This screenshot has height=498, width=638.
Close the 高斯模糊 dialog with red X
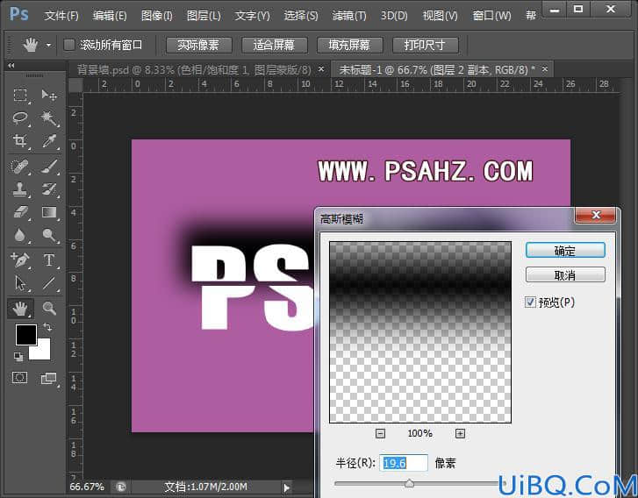click(x=595, y=215)
